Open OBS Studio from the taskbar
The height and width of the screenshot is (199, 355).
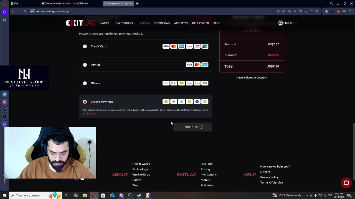pyautogui.click(x=130, y=195)
